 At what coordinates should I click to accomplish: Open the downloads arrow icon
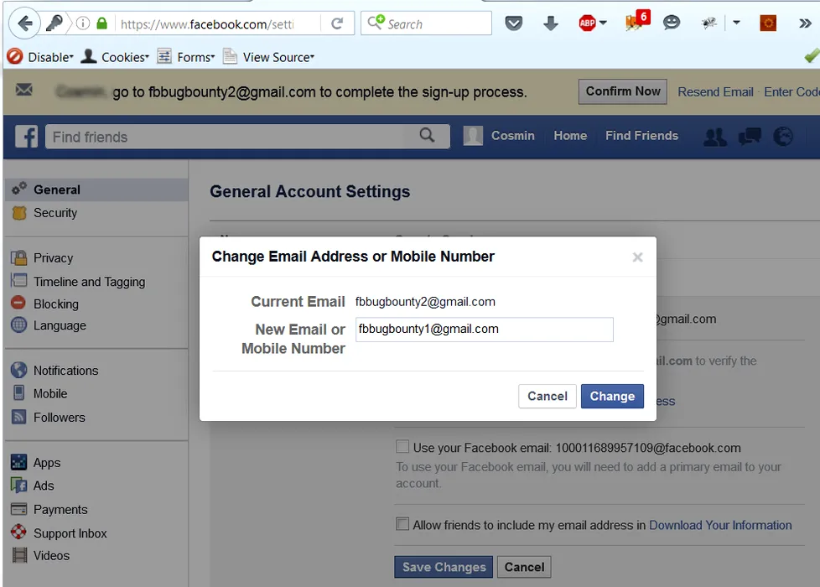(x=551, y=23)
